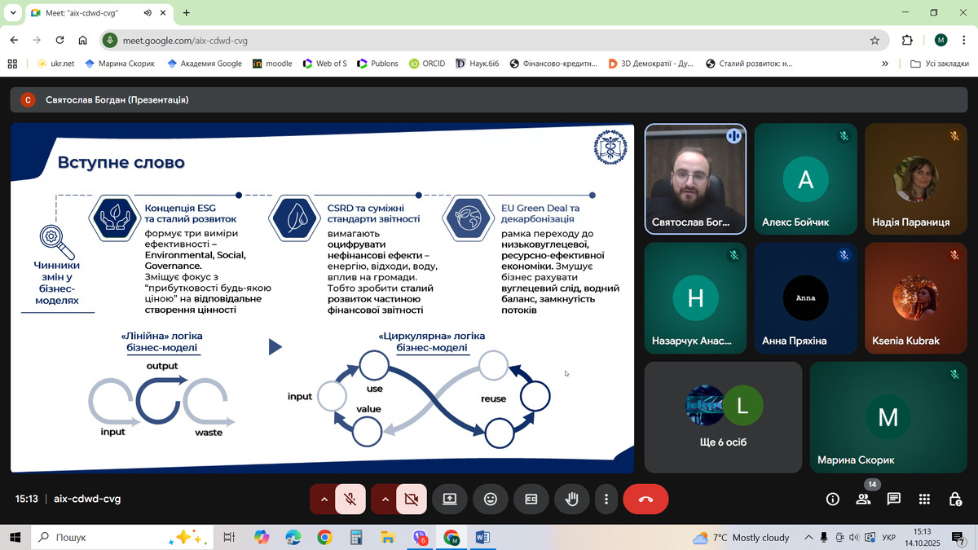This screenshot has height=550, width=978.
Task: Raise your hand in the meeting
Action: [572, 499]
